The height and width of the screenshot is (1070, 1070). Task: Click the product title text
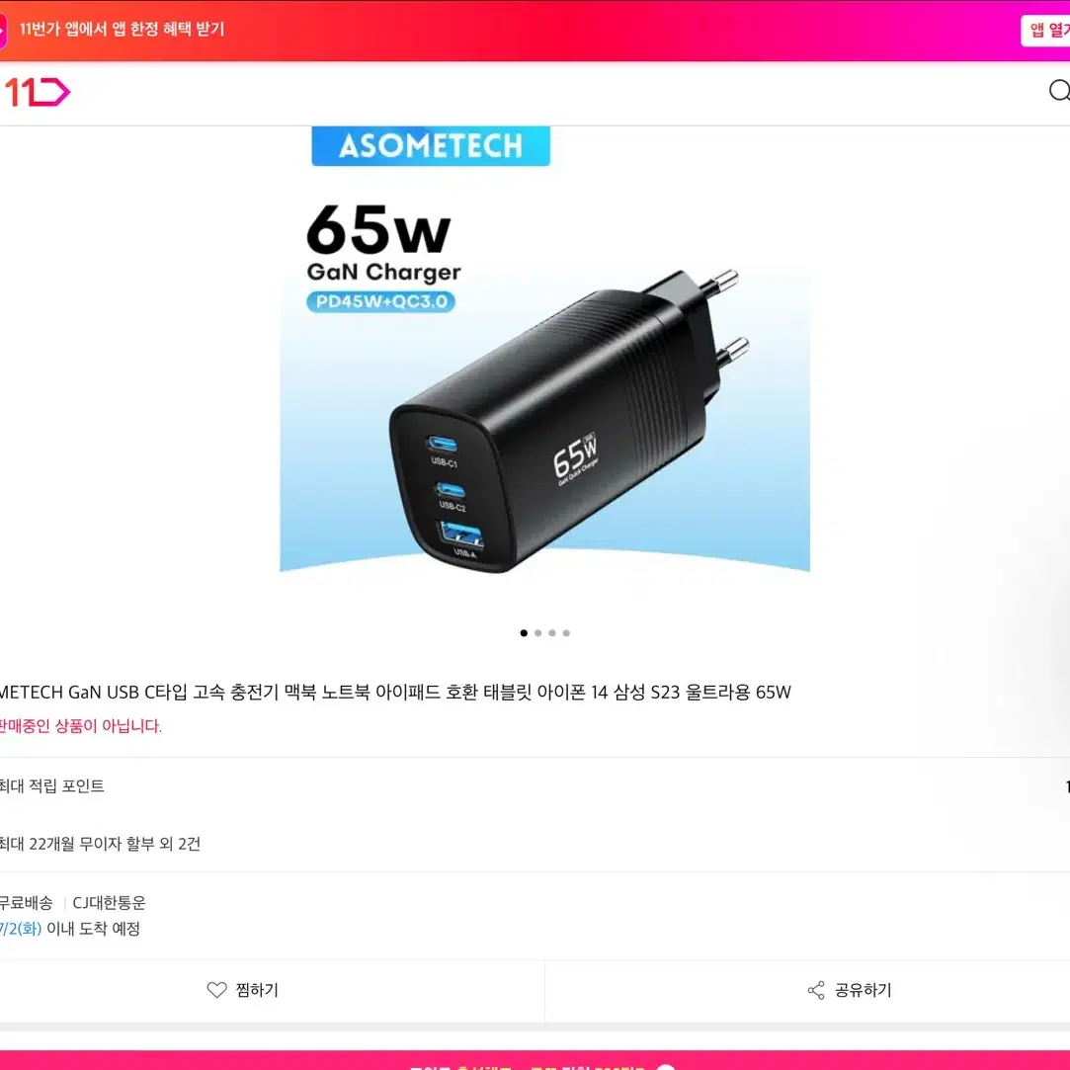pos(395,692)
